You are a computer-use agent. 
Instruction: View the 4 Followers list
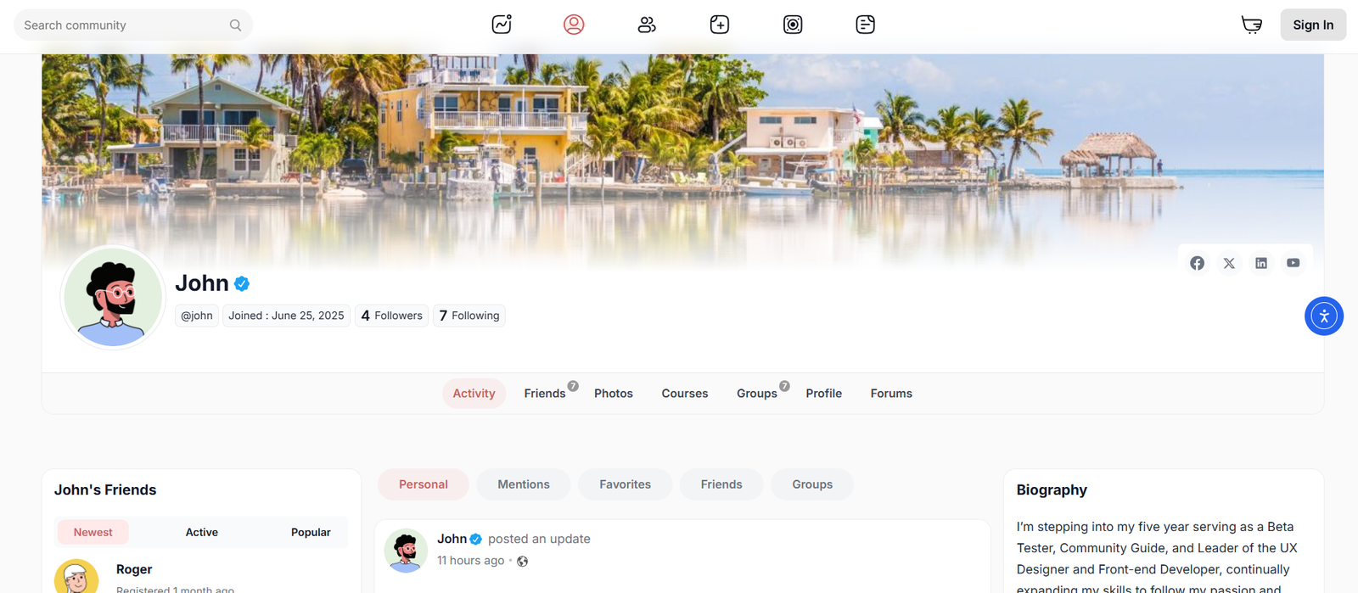[391, 316]
